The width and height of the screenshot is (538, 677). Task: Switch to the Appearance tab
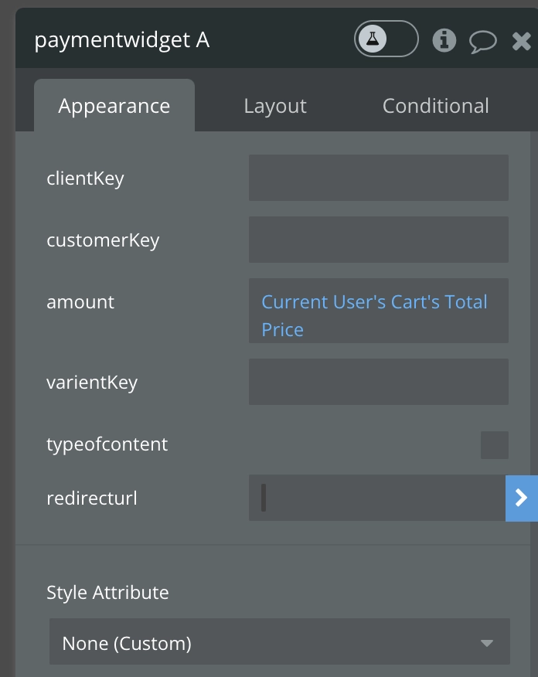(114, 106)
